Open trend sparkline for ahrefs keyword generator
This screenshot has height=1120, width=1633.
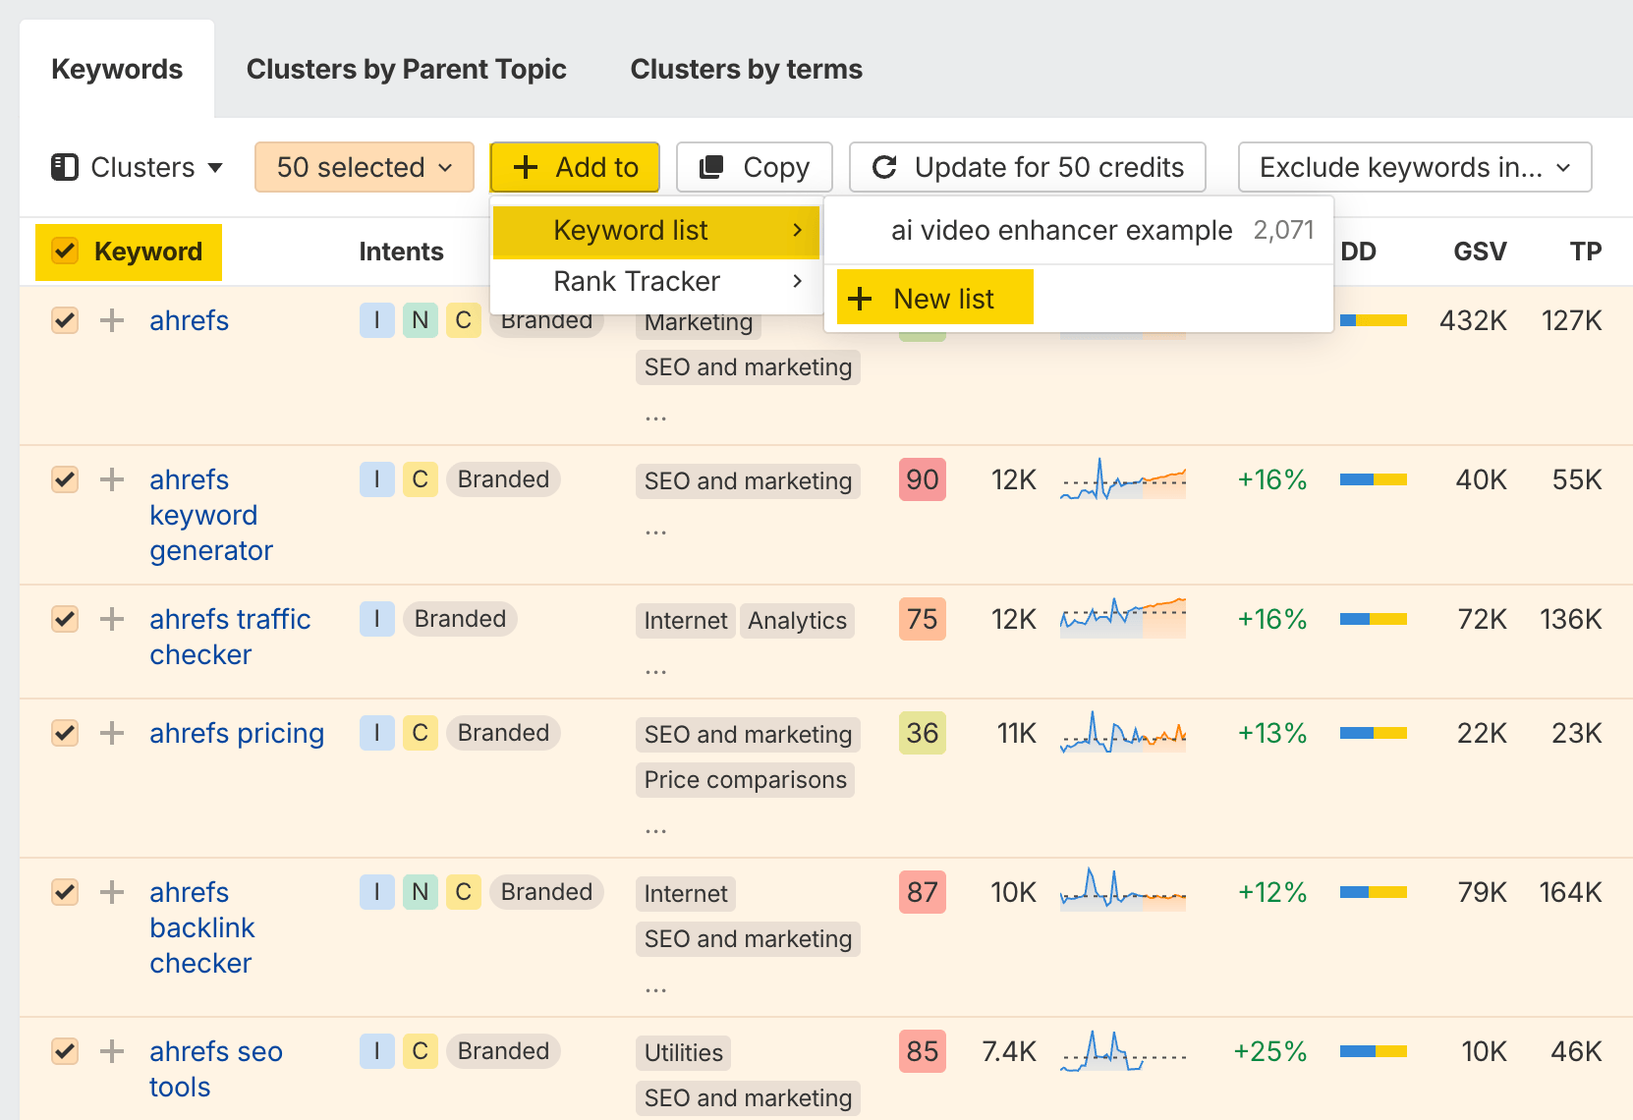(x=1123, y=479)
